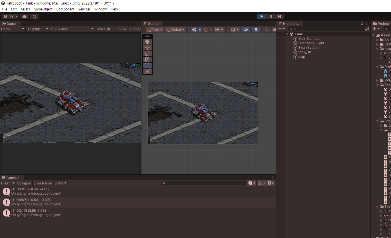
Task: Toggle Collapse in the Console
Action: click(x=24, y=183)
